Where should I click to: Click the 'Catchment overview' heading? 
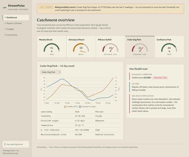click(x=56, y=20)
